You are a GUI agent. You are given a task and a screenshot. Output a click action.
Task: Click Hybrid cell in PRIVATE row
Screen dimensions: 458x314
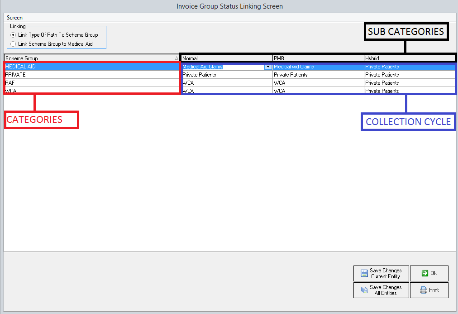[410, 75]
